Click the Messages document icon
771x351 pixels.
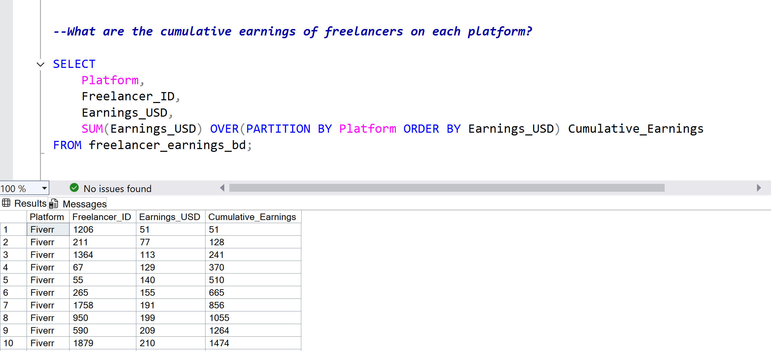tap(54, 204)
